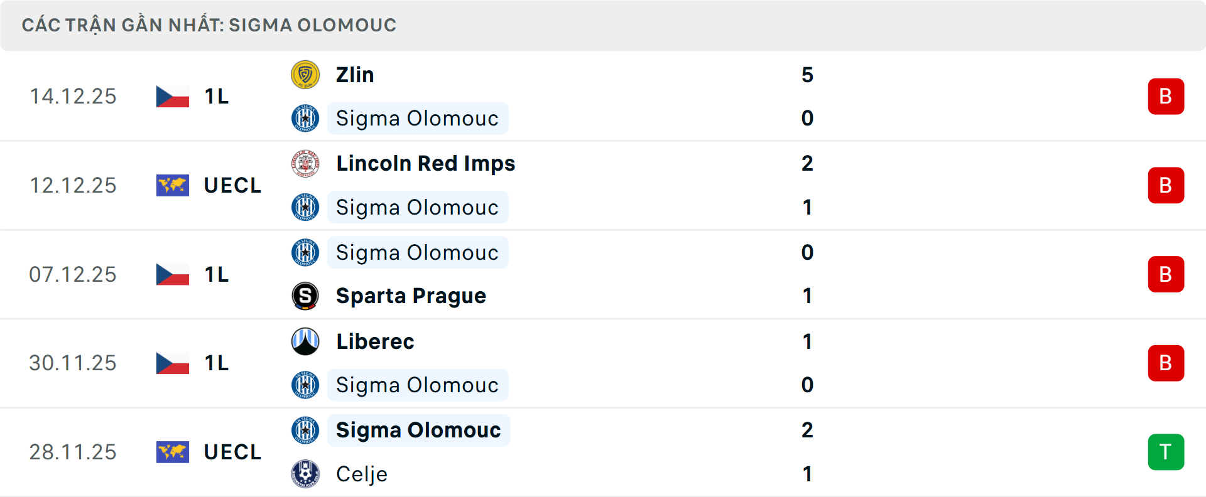Click the Czech flag next to the Liberec match
Screen dimensions: 1206x497
(x=172, y=363)
